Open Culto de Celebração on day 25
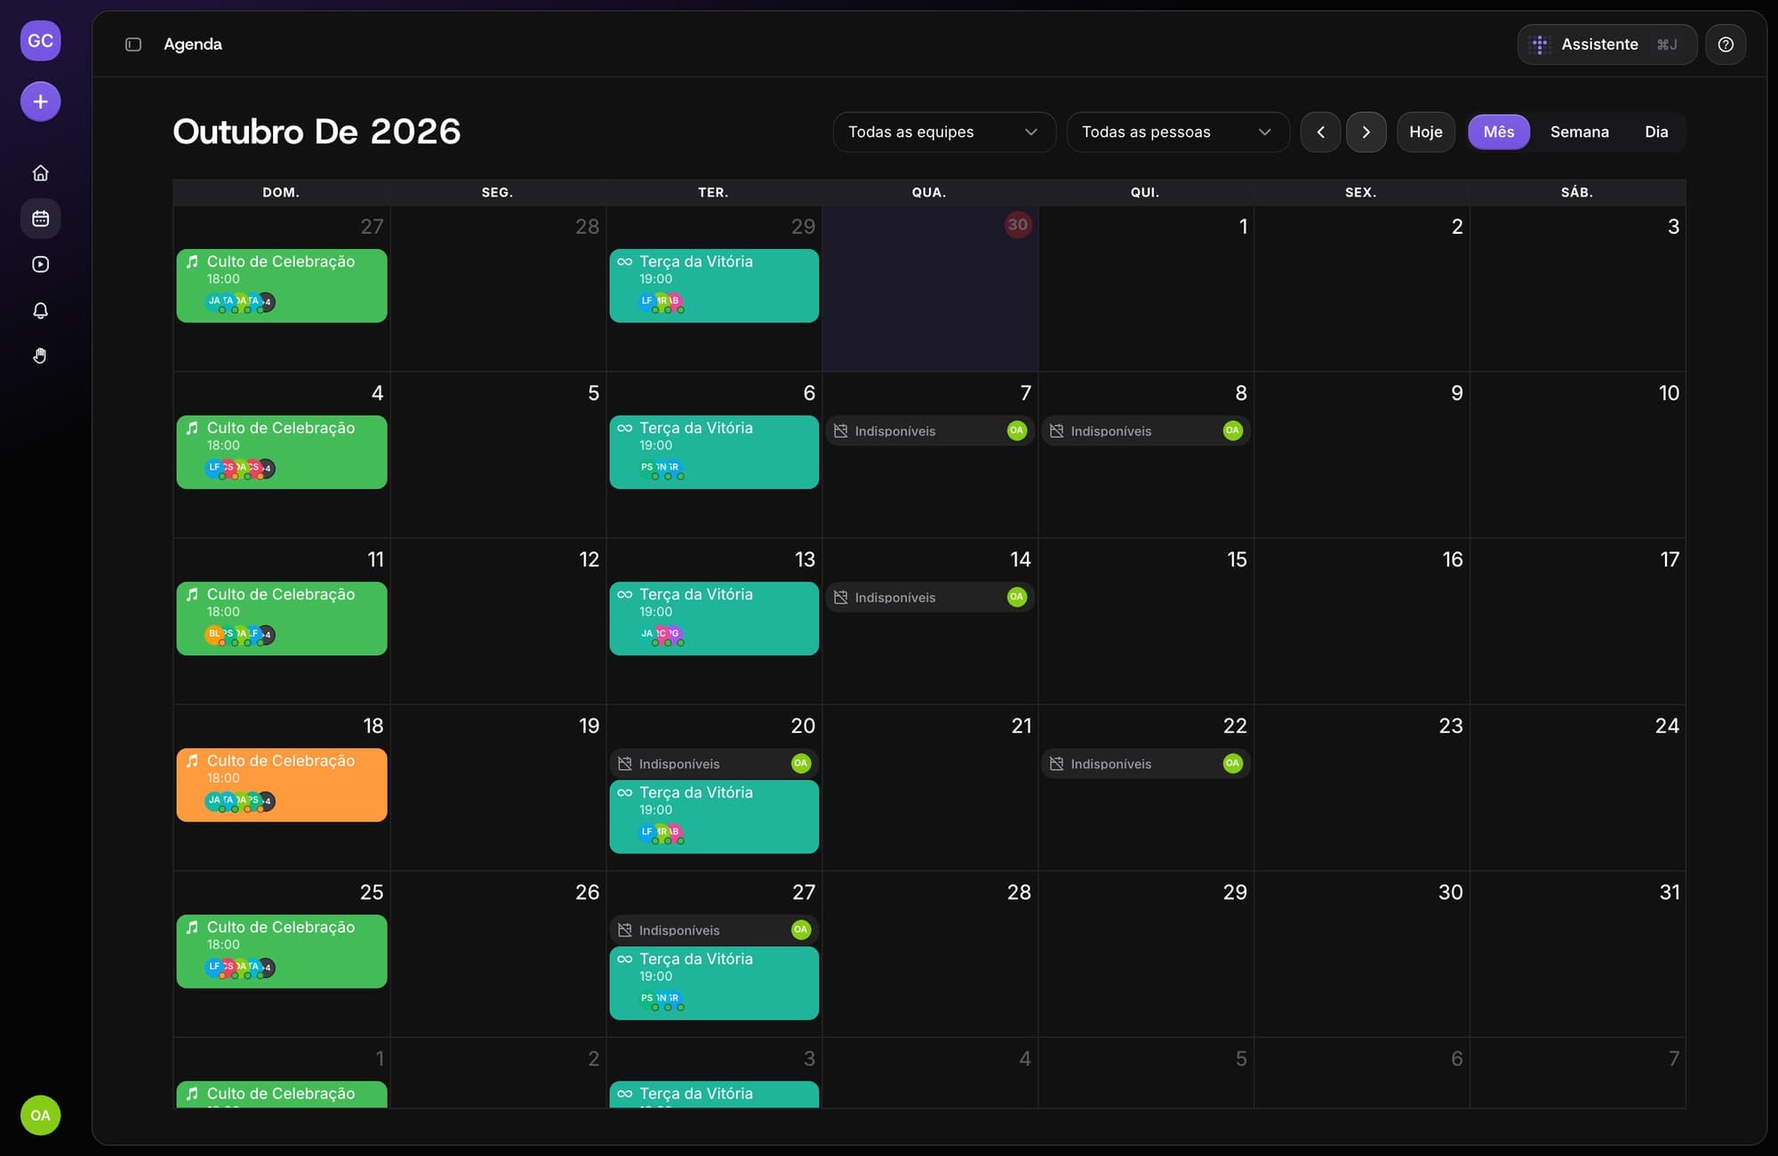The height and width of the screenshot is (1156, 1778). tap(282, 951)
